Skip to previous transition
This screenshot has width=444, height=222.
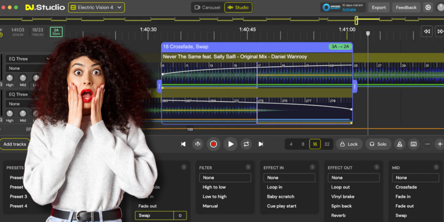[183, 144]
